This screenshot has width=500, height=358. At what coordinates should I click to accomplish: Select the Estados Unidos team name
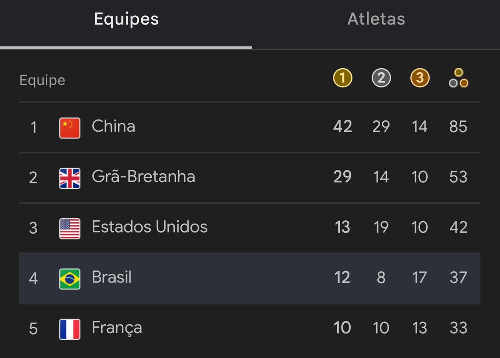[149, 227]
